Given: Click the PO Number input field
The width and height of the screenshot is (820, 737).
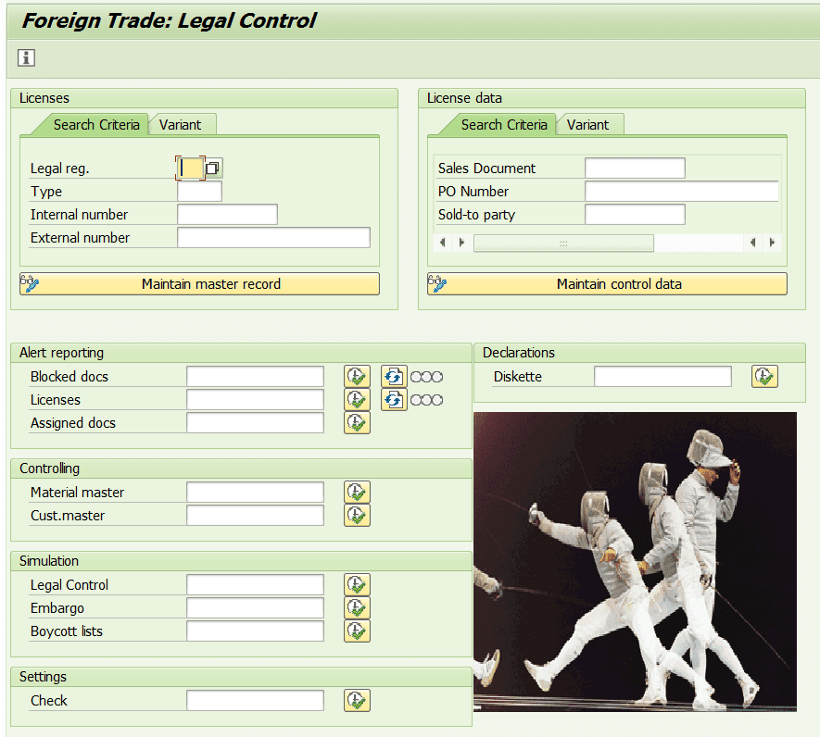Looking at the screenshot, I should coord(681,192).
